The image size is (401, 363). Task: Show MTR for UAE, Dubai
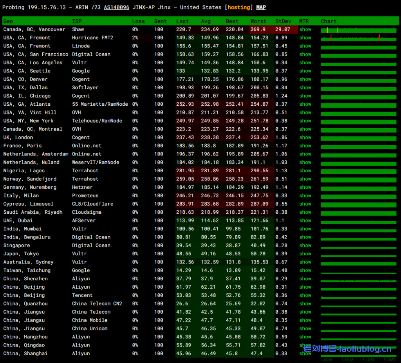point(305,220)
